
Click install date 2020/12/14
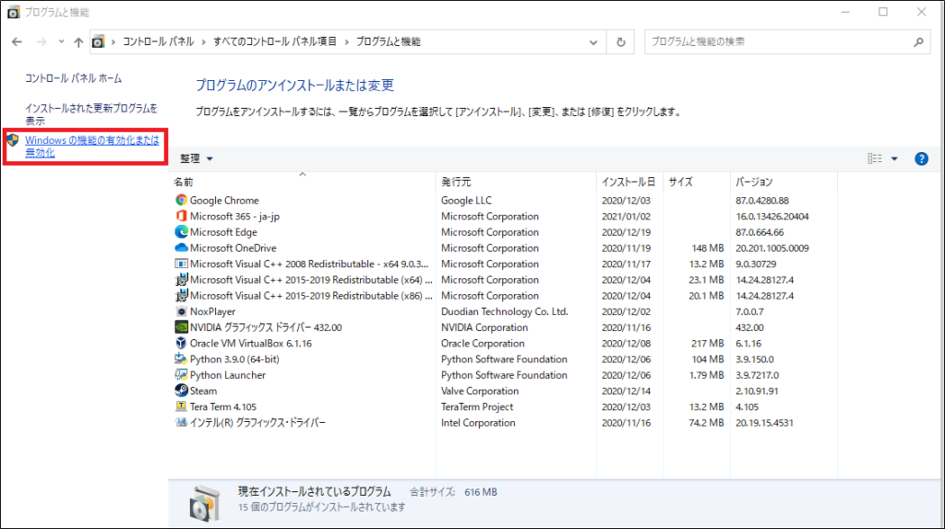(627, 391)
